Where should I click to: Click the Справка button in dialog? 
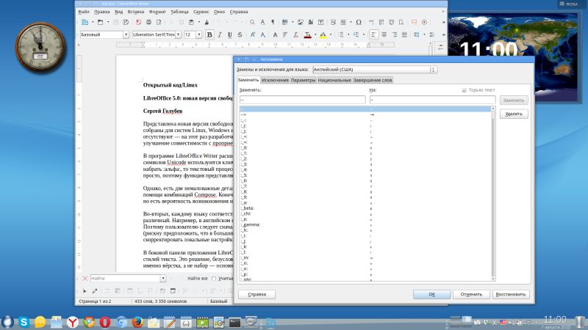[257, 295]
